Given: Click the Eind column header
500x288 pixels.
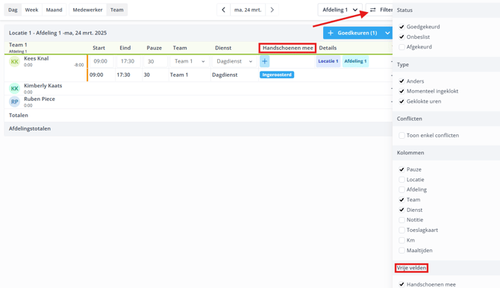Looking at the screenshot, I should click(x=125, y=48).
